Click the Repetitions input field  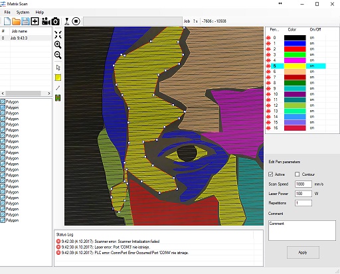[303, 203]
